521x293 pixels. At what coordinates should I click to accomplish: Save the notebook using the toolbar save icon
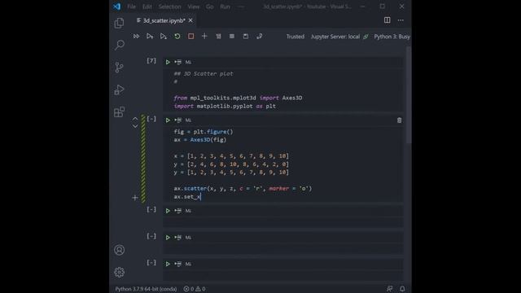(246, 36)
